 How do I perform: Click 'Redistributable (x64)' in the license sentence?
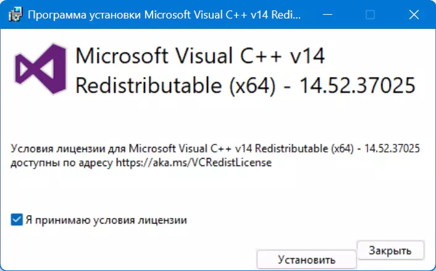304,149
